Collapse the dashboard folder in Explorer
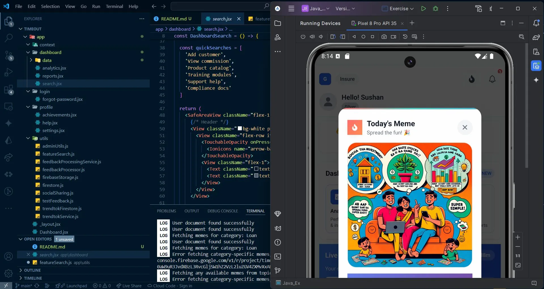 pos(28,53)
